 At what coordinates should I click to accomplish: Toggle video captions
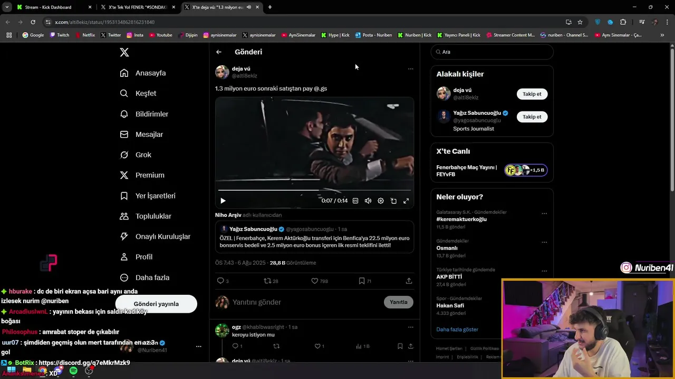[355, 201]
